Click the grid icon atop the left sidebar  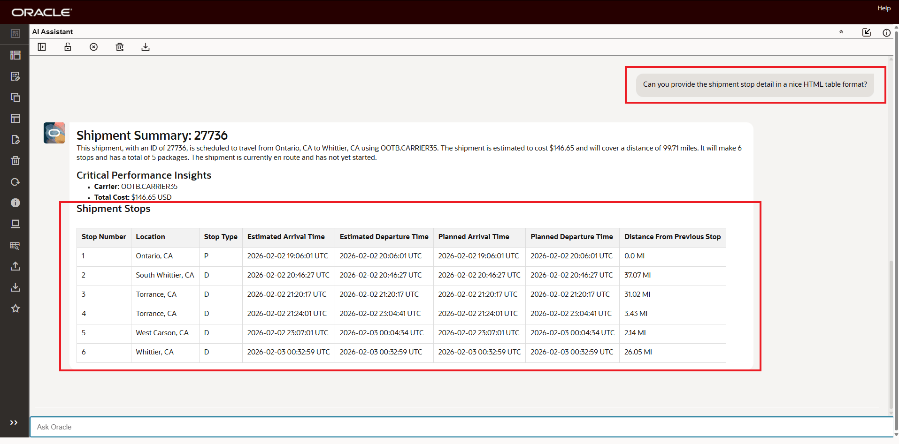pyautogui.click(x=15, y=34)
